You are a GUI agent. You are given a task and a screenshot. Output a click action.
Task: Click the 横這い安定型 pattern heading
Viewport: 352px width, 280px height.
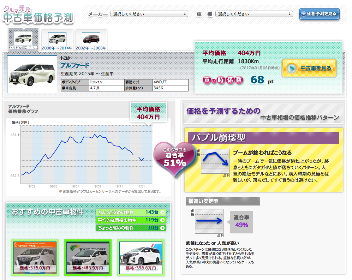(x=223, y=201)
